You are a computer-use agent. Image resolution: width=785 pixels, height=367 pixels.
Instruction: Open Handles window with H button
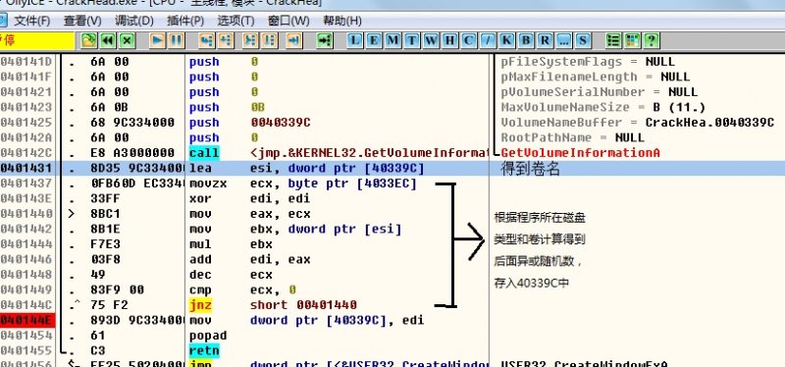point(449,40)
